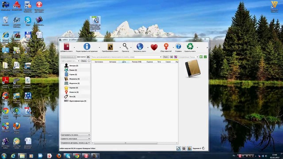Open Edit metadata blue info icon
Screen dimensions: 283x159
click(x=87, y=46)
